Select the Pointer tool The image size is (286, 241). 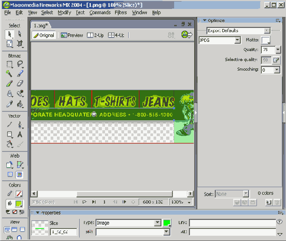coord(9,34)
